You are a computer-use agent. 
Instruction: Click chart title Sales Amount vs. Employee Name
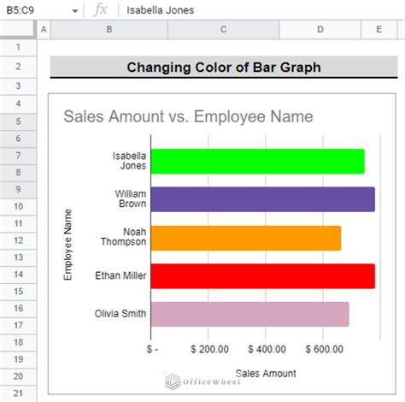point(188,116)
